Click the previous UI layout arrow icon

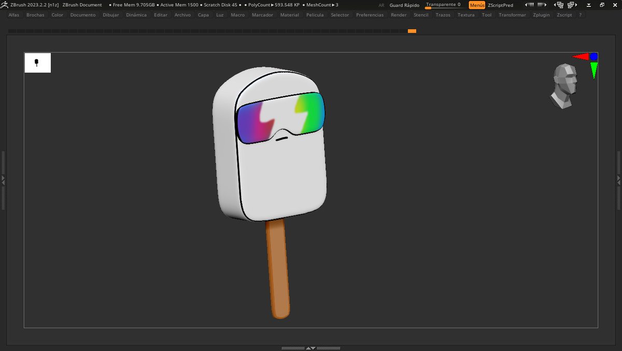point(529,5)
